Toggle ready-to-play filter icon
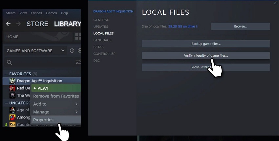This screenshot has width=279, height=141. point(79,51)
